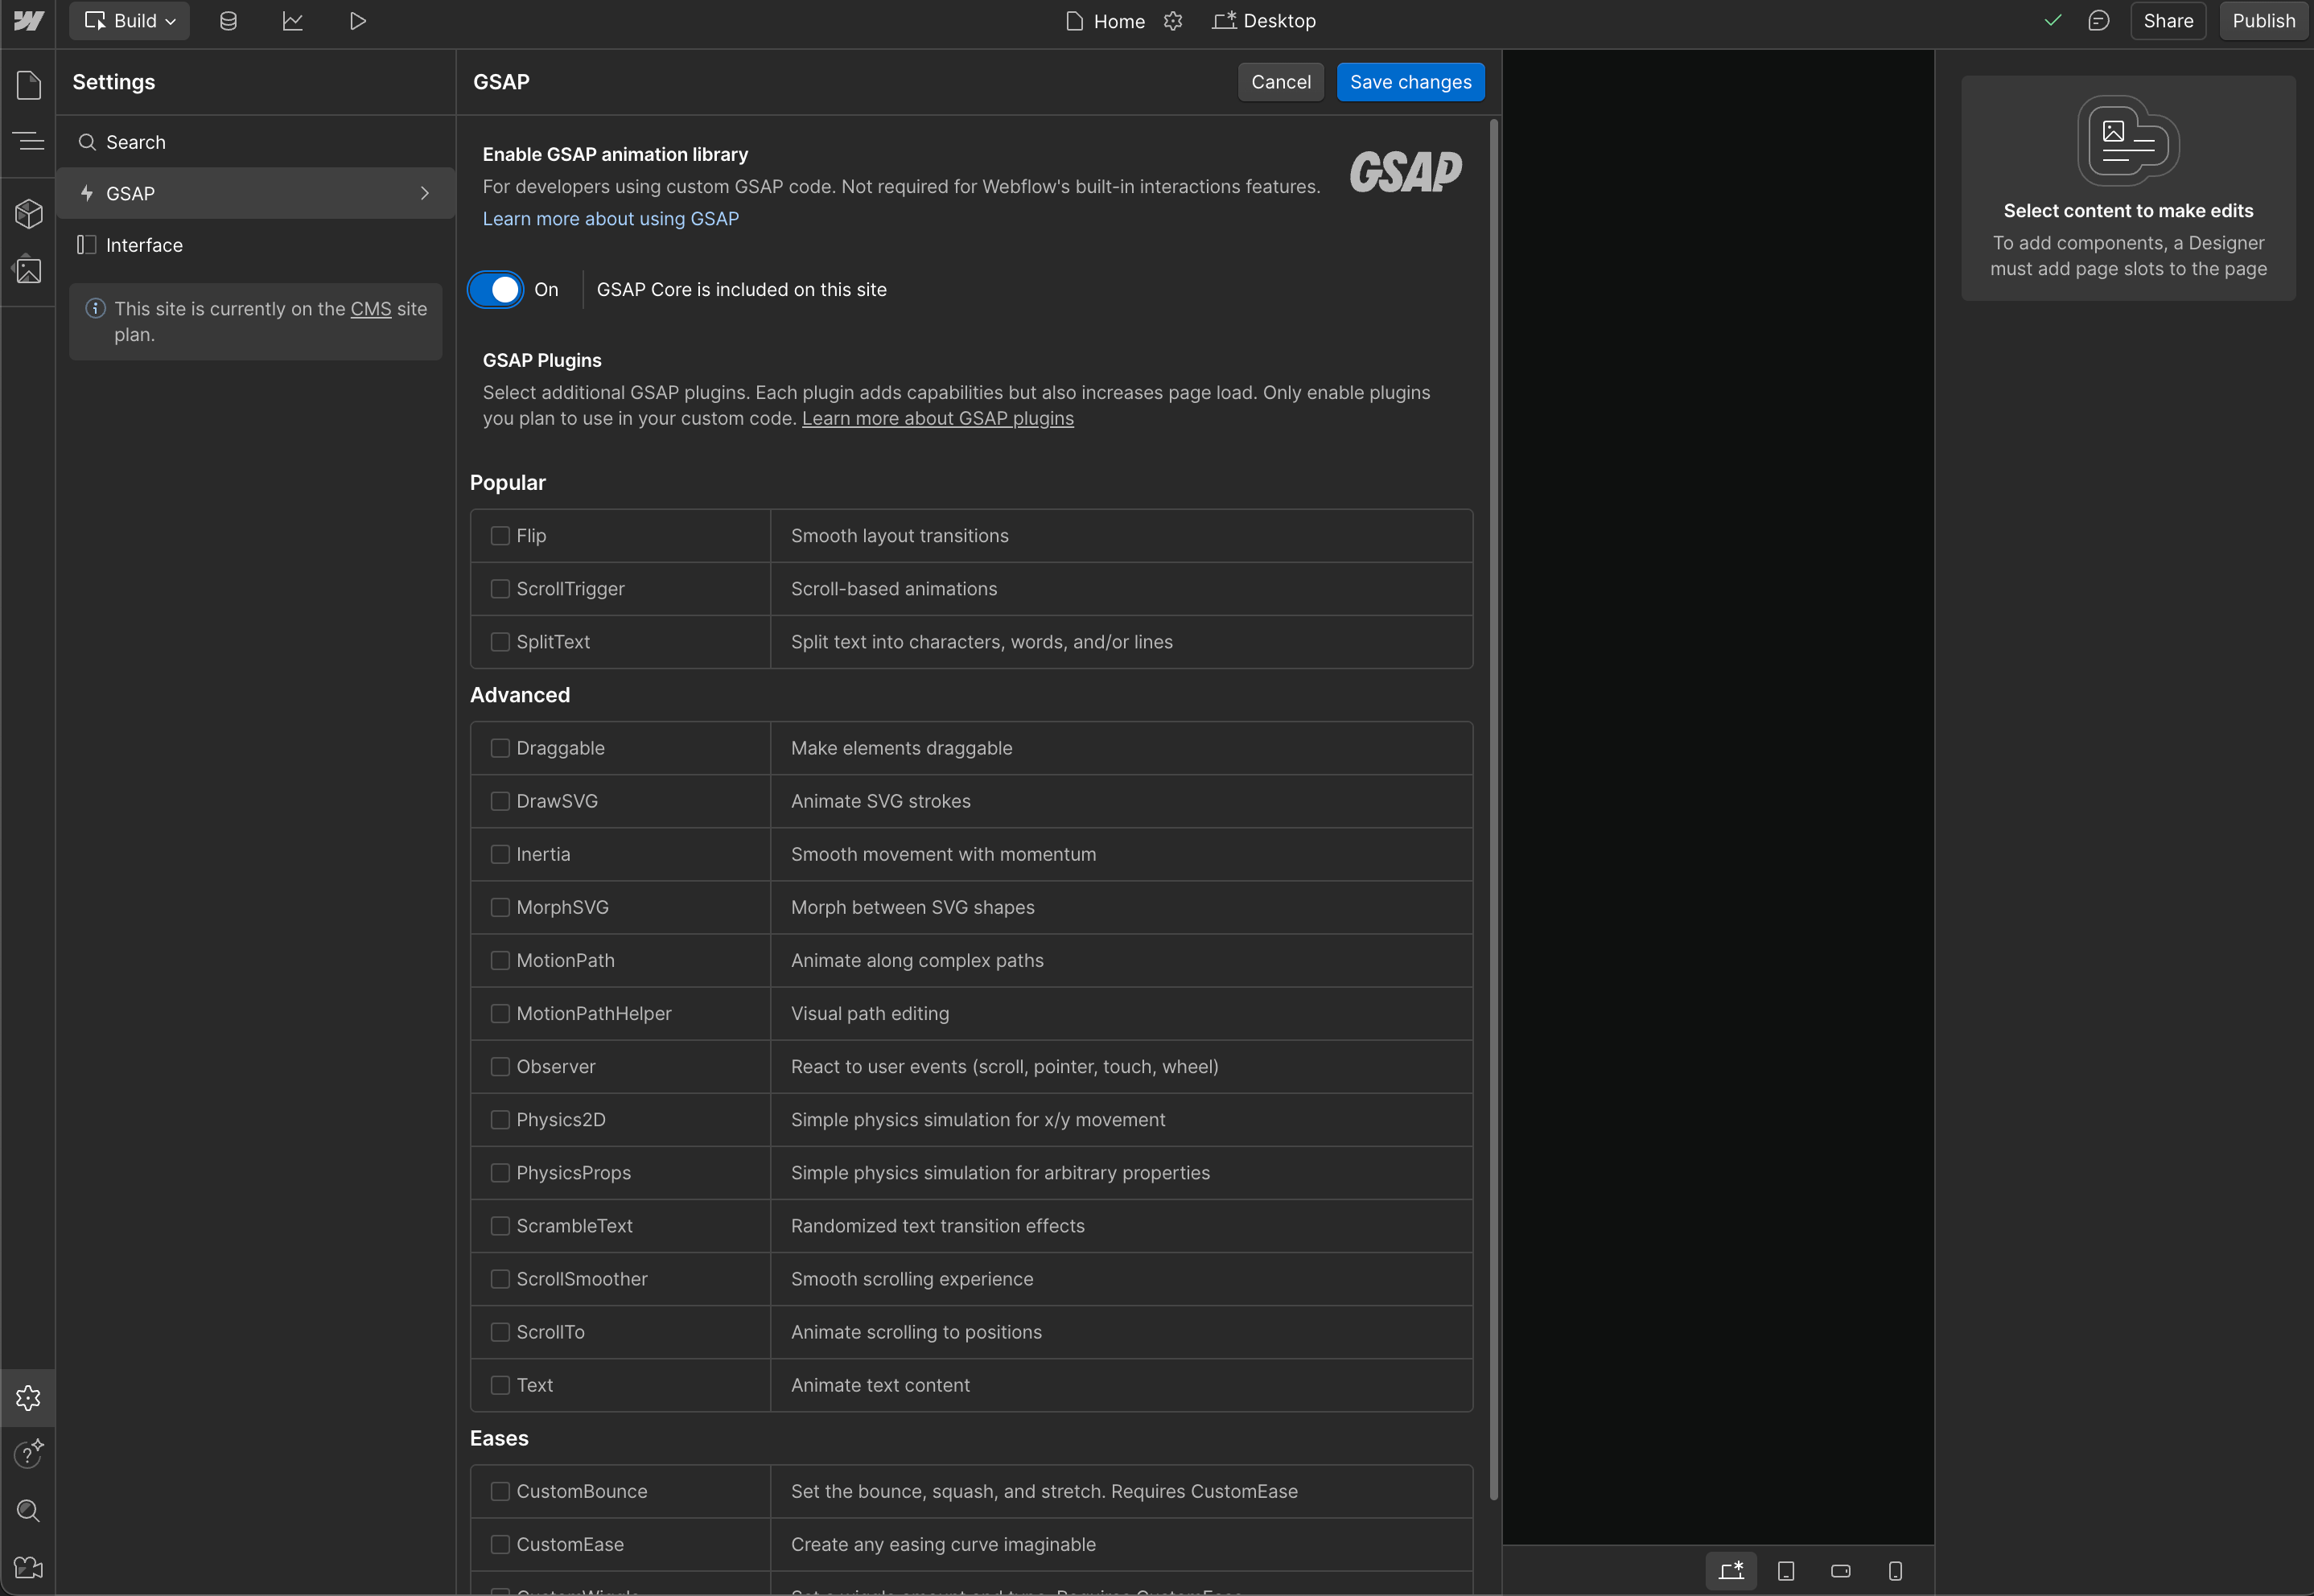Click the GSAP logo graphic

pos(1406,172)
